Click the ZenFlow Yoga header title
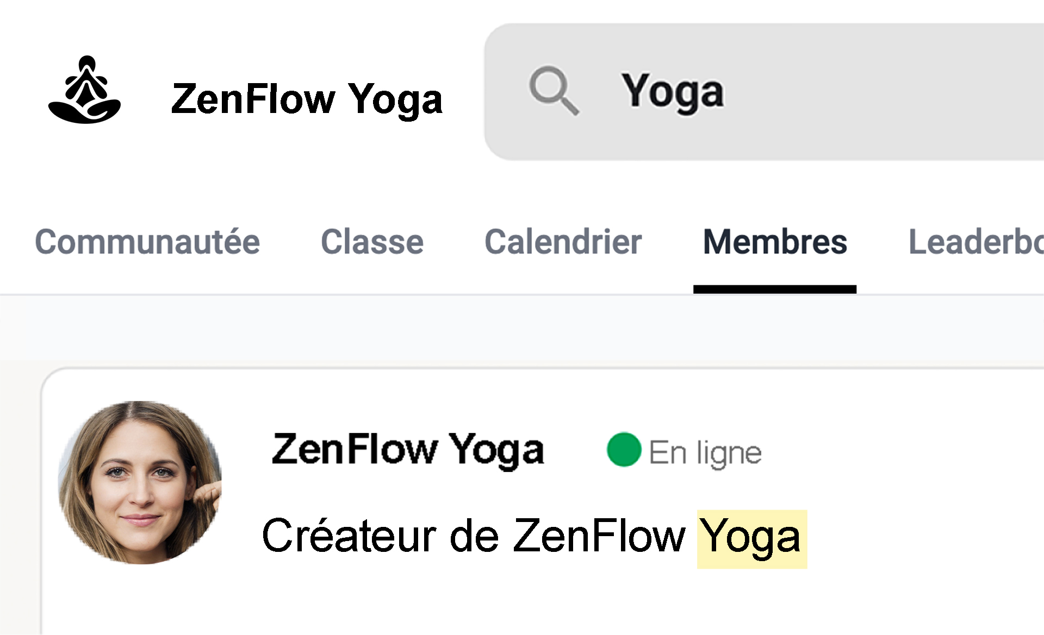This screenshot has width=1044, height=635. (x=307, y=99)
